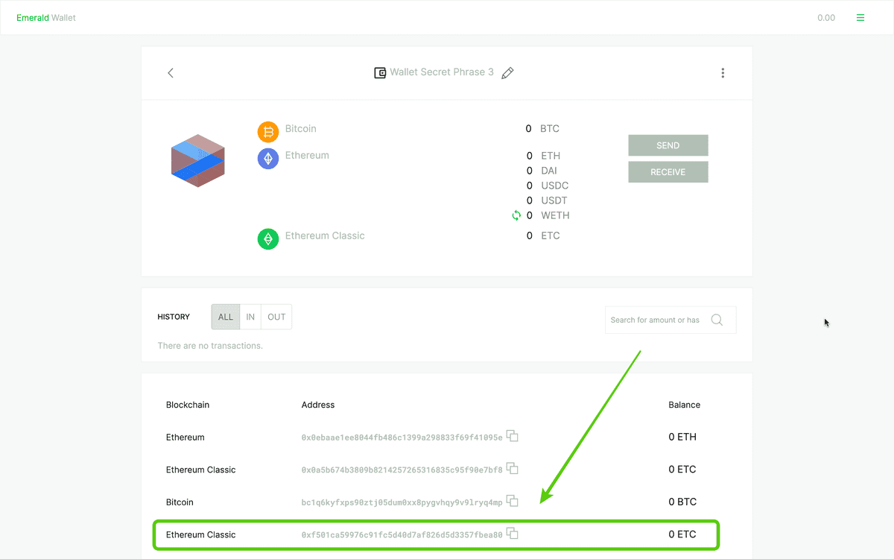Switch to the IN transactions tab
Image resolution: width=894 pixels, height=559 pixels.
pos(250,316)
